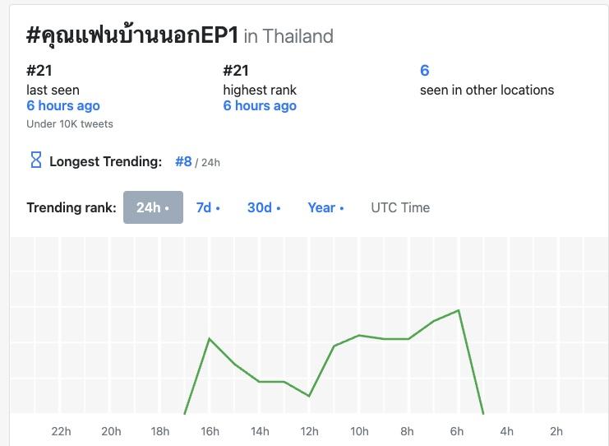
Task: Click '6 hours ago' under highest rank
Action: click(260, 105)
